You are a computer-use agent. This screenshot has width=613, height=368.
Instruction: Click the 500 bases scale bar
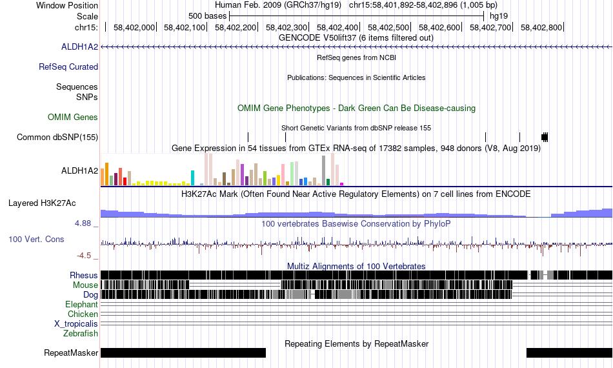[357, 16]
